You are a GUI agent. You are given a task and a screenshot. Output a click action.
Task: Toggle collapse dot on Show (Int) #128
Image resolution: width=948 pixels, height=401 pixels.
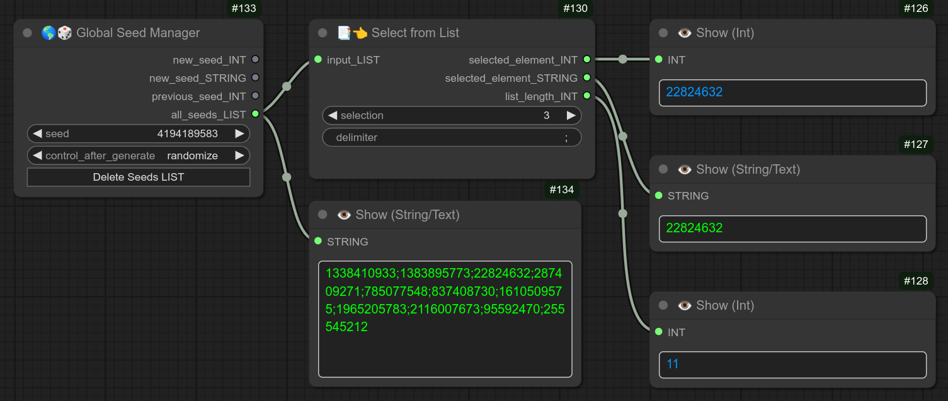click(x=662, y=305)
